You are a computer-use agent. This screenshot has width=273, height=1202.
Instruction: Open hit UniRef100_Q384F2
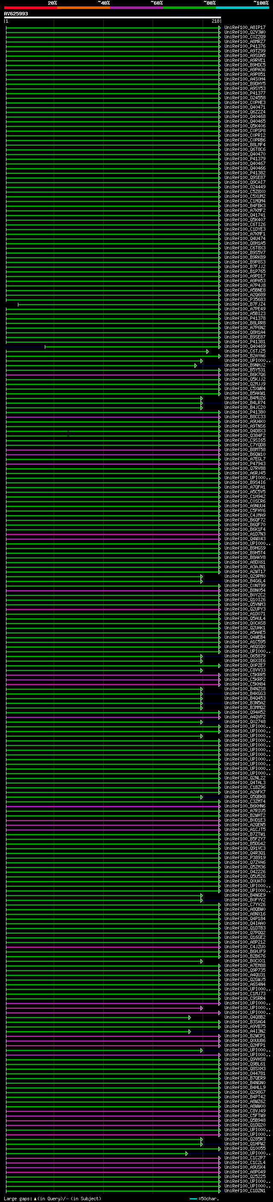[x=244, y=435]
